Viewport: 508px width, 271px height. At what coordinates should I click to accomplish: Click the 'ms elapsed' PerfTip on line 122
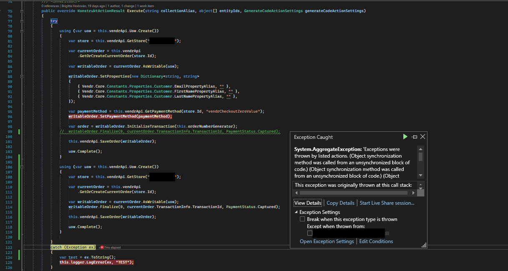point(113,247)
